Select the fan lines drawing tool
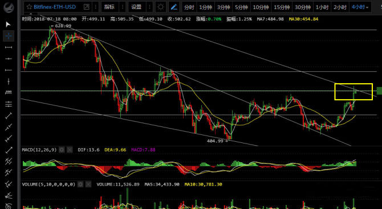 coord(9,195)
